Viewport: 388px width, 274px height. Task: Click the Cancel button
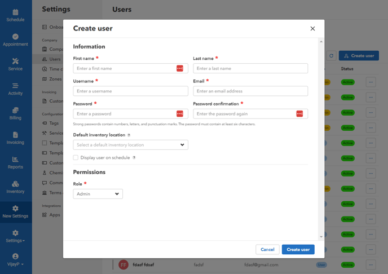[267, 249]
